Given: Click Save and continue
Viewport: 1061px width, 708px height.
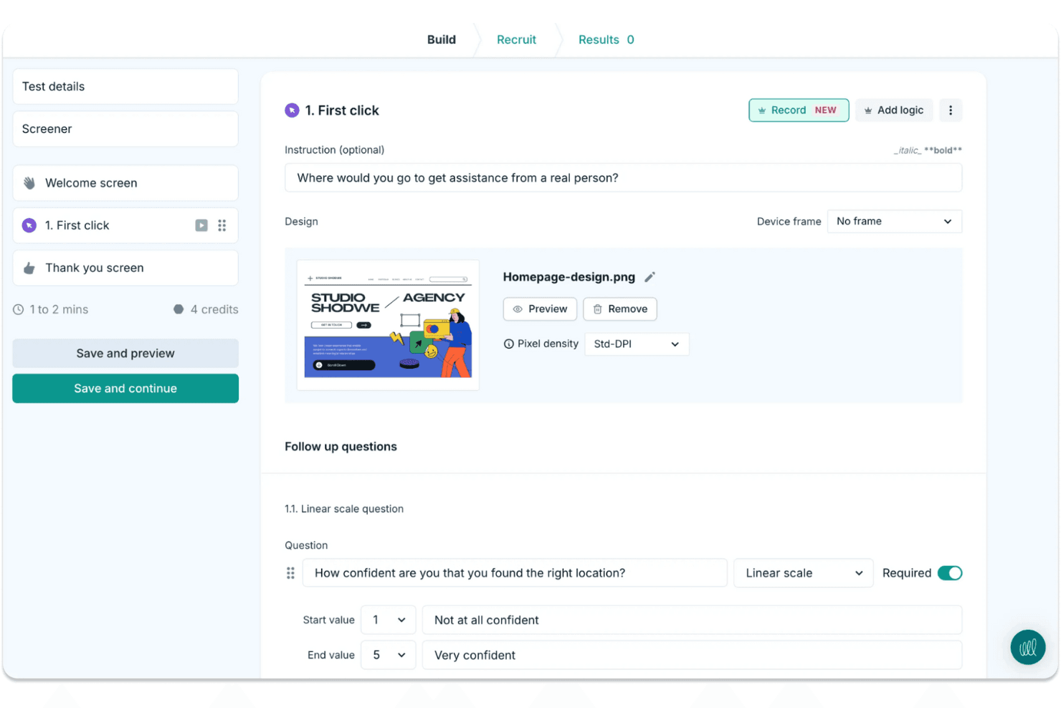Looking at the screenshot, I should point(125,389).
